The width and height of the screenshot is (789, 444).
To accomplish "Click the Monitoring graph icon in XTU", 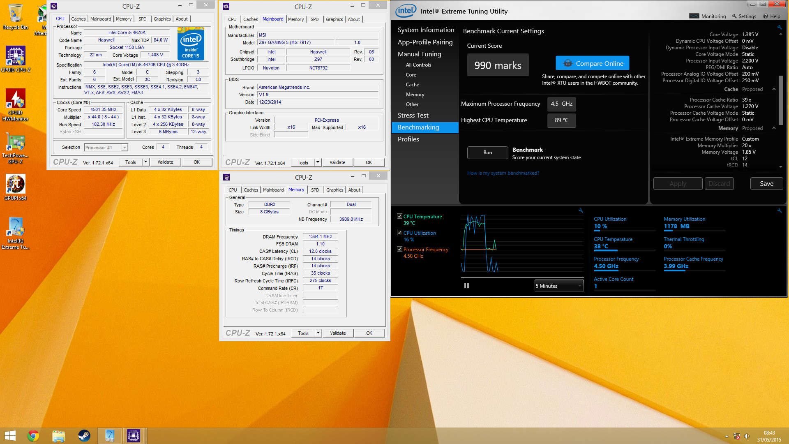I will click(694, 16).
